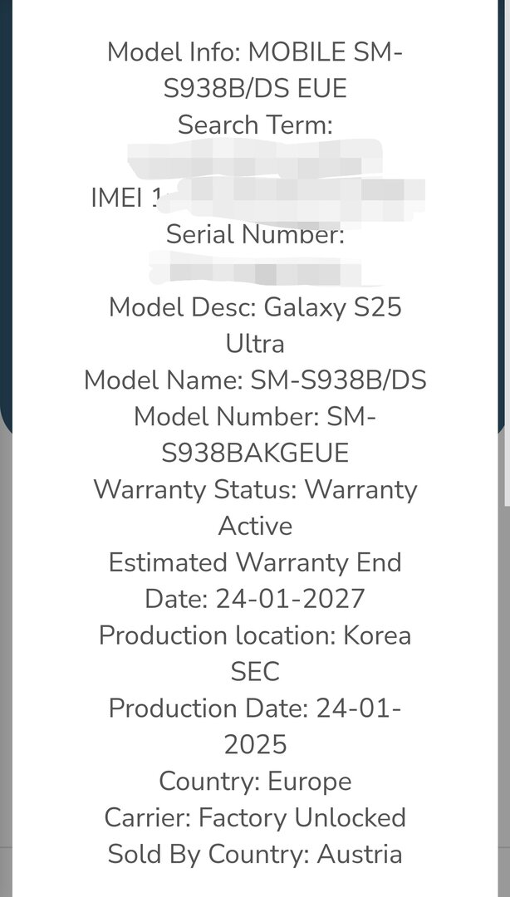Click the Production Date line
Image resolution: width=510 pixels, height=897 pixels.
click(x=255, y=708)
